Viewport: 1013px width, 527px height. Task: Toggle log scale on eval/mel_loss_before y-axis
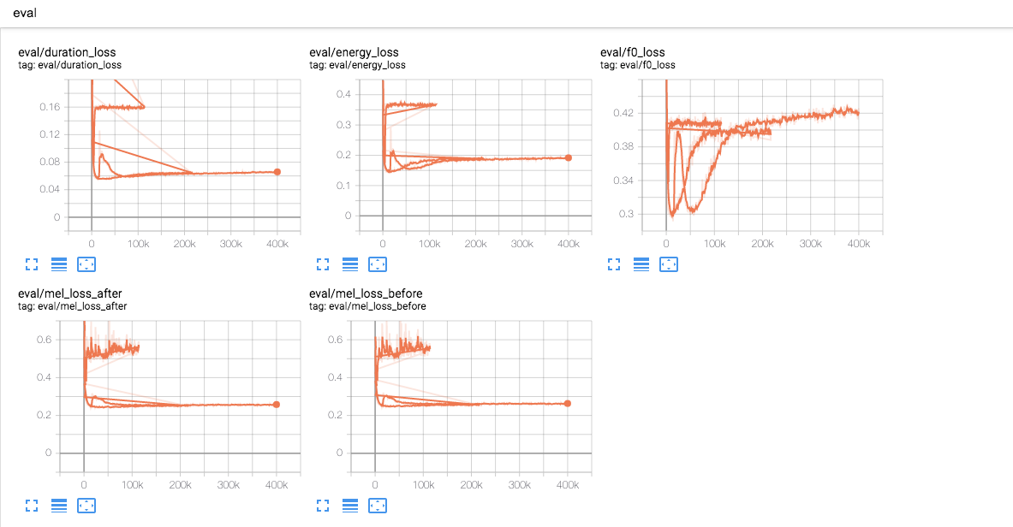click(x=350, y=506)
